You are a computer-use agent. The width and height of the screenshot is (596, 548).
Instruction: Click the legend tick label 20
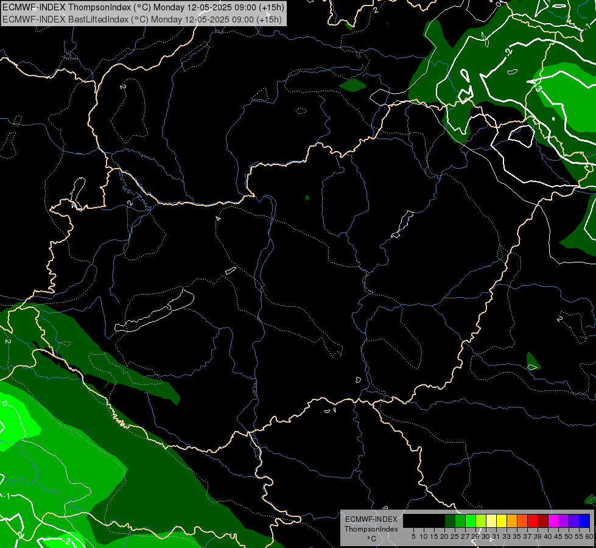444,536
